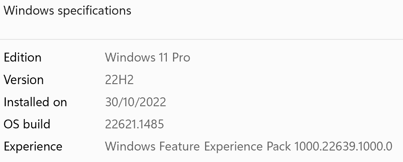Click the 1000.22639.1000.0 pack number
Screen dimensions: 403x162
[x=343, y=147]
